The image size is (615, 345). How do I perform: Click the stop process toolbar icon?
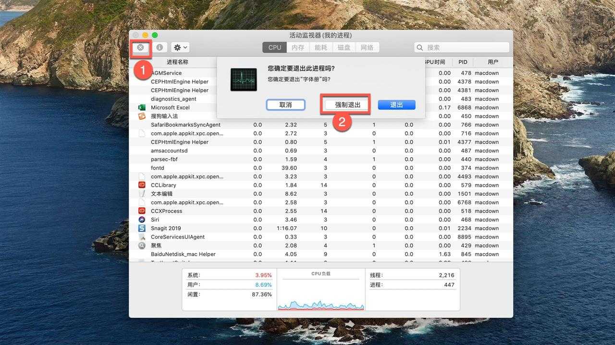coord(140,47)
